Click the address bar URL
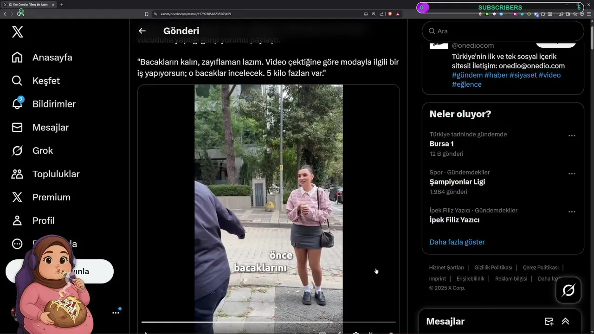 [x=196, y=14]
